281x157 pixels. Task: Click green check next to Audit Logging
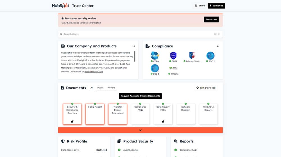tap(119, 150)
